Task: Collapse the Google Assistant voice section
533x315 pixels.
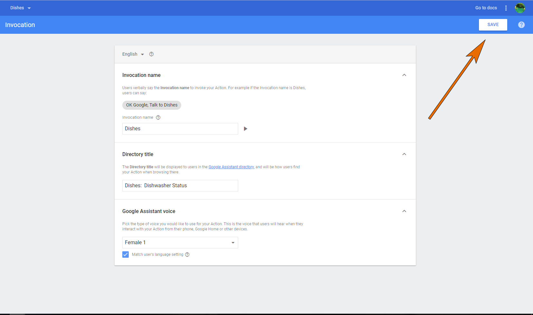Action: tap(404, 211)
